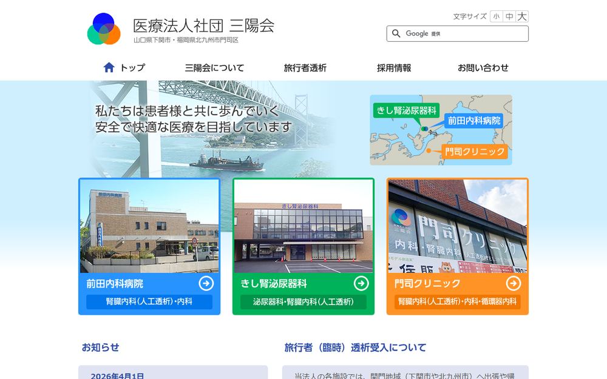Click 腎臓内科(人工透析)・内科 label

pos(149,301)
